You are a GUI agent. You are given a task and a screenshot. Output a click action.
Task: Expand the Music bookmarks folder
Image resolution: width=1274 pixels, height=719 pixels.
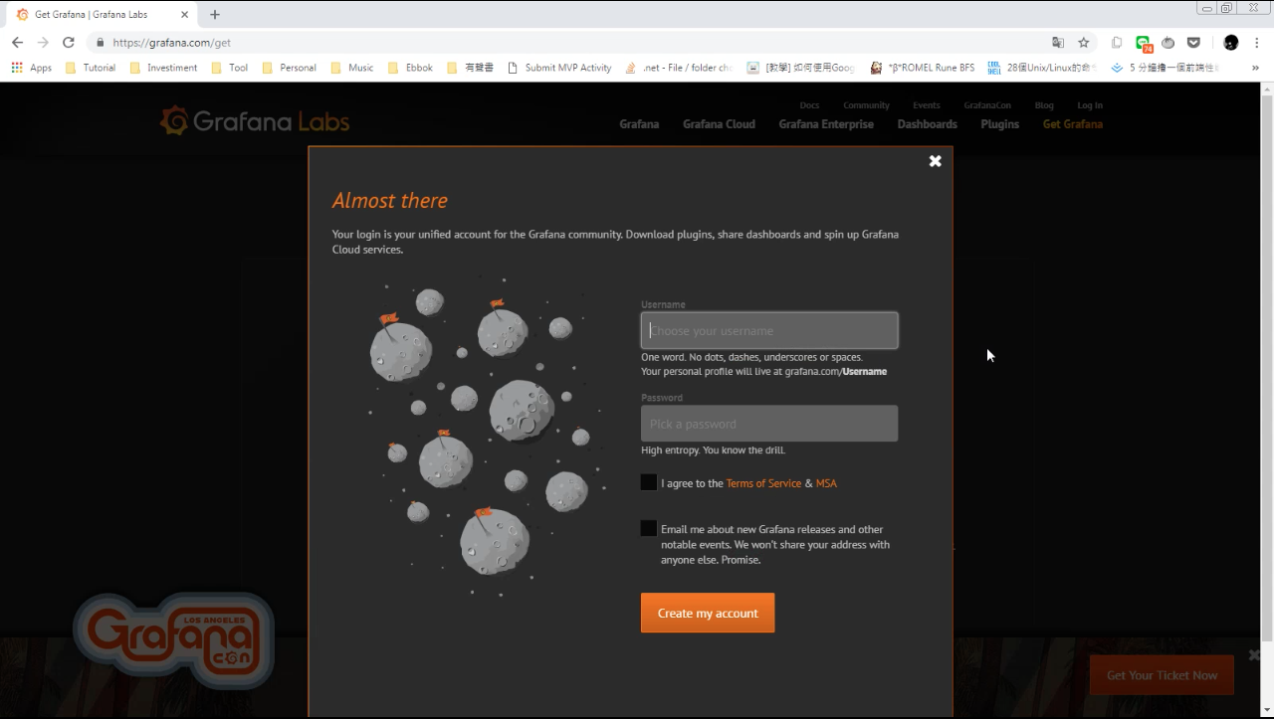[x=351, y=68]
